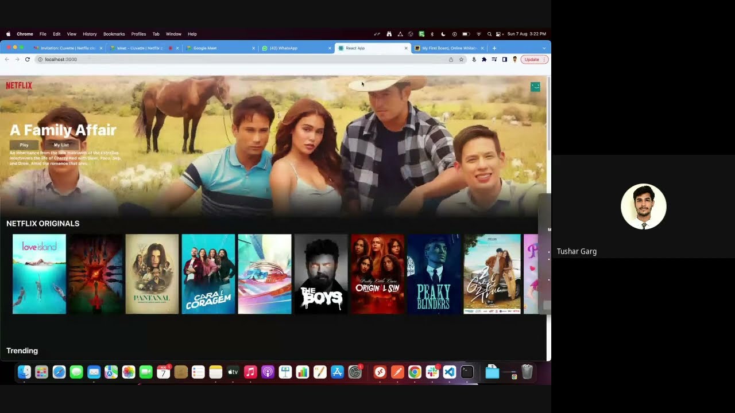The height and width of the screenshot is (413, 735).
Task: Open Mail from the Dock
Action: (94, 372)
